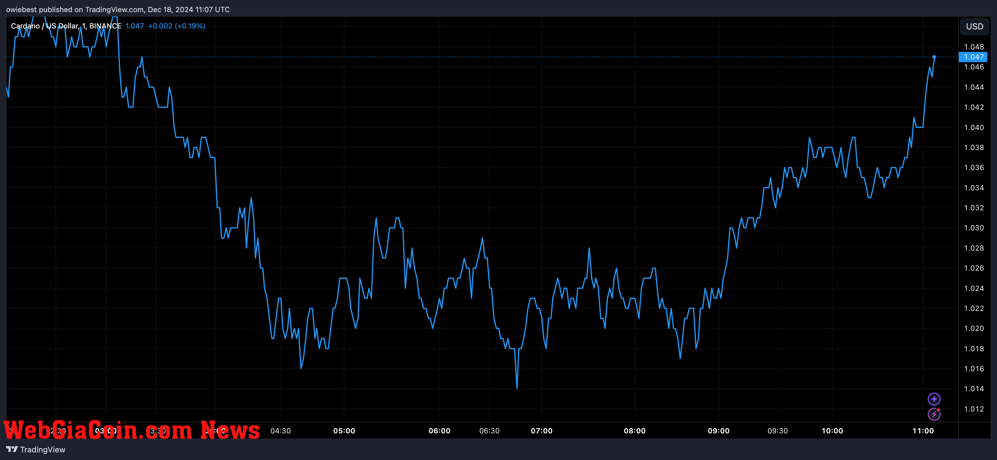
Task: Click the 11:00 time axis label
Action: click(x=923, y=431)
